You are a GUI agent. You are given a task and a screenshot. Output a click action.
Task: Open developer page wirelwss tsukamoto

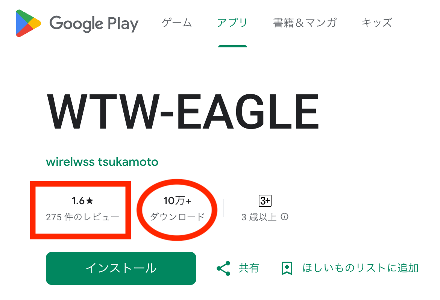102,162
